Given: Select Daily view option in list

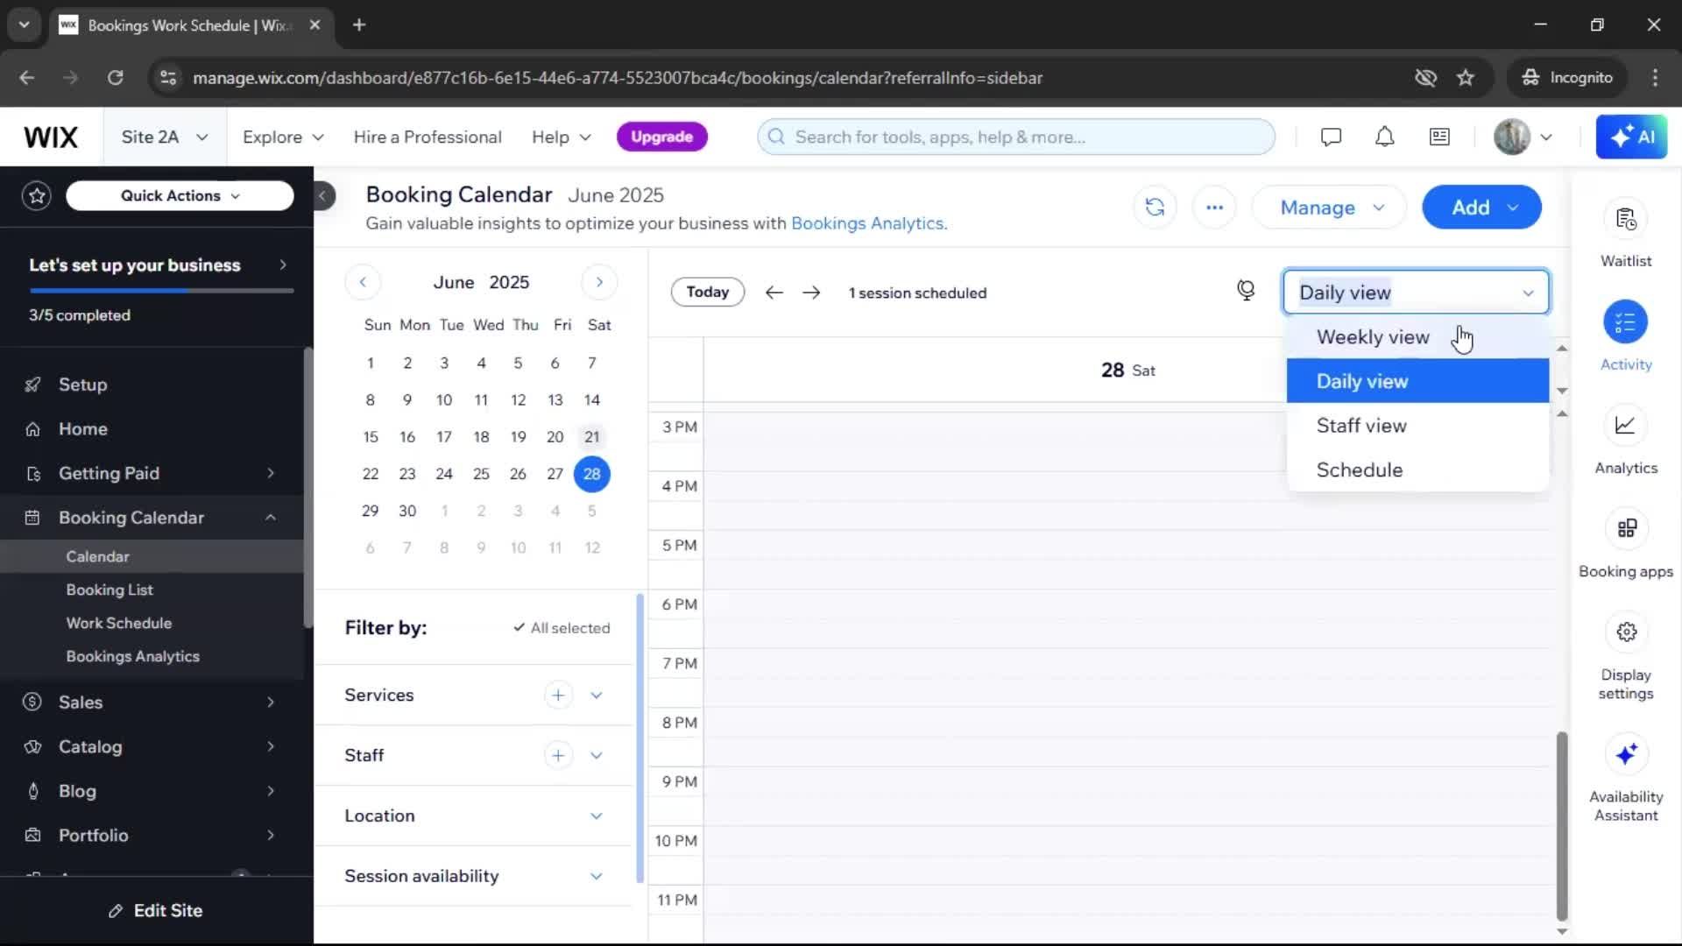Looking at the screenshot, I should coord(1417,381).
